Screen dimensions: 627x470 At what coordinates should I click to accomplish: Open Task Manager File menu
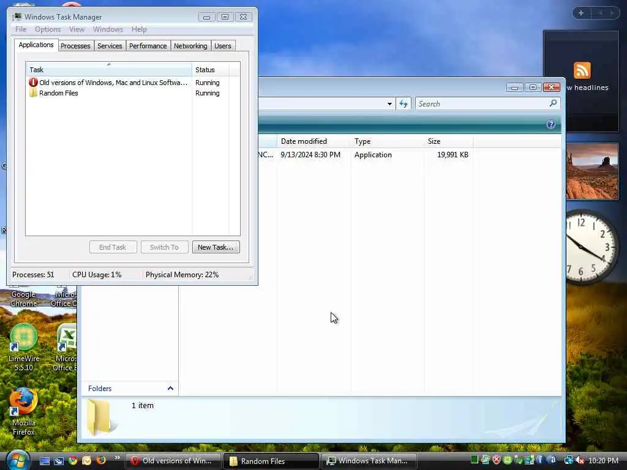(21, 29)
